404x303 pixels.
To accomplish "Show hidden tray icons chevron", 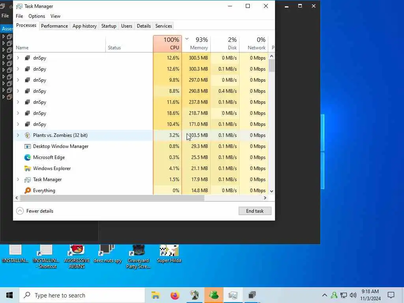I will [x=325, y=295].
